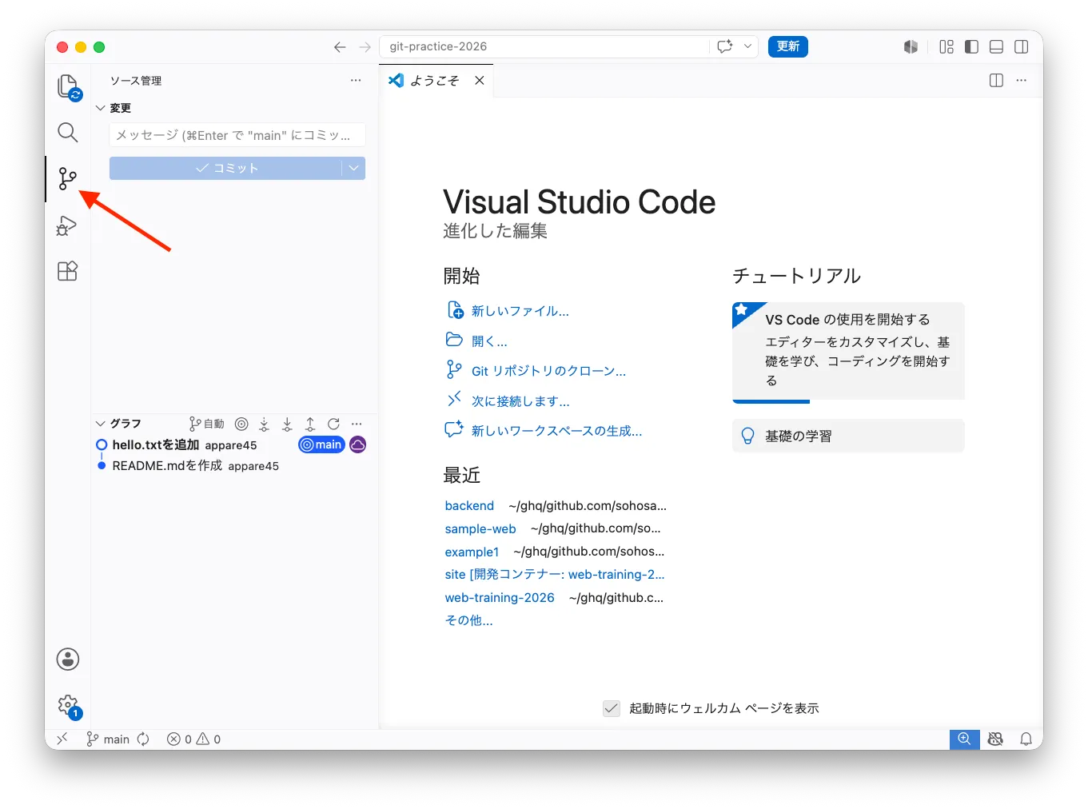1088x809 pixels.
Task: Open the Run and Debug view
Action: coord(67,226)
